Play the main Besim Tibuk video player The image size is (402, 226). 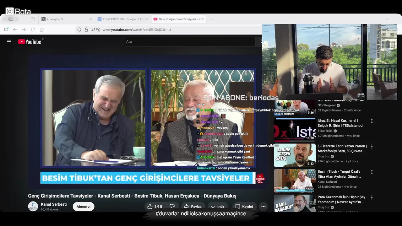tap(148, 122)
